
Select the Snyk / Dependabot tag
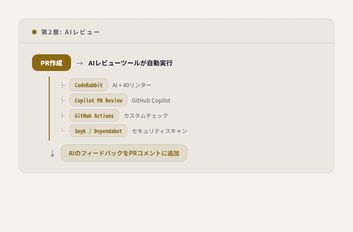coord(98,130)
